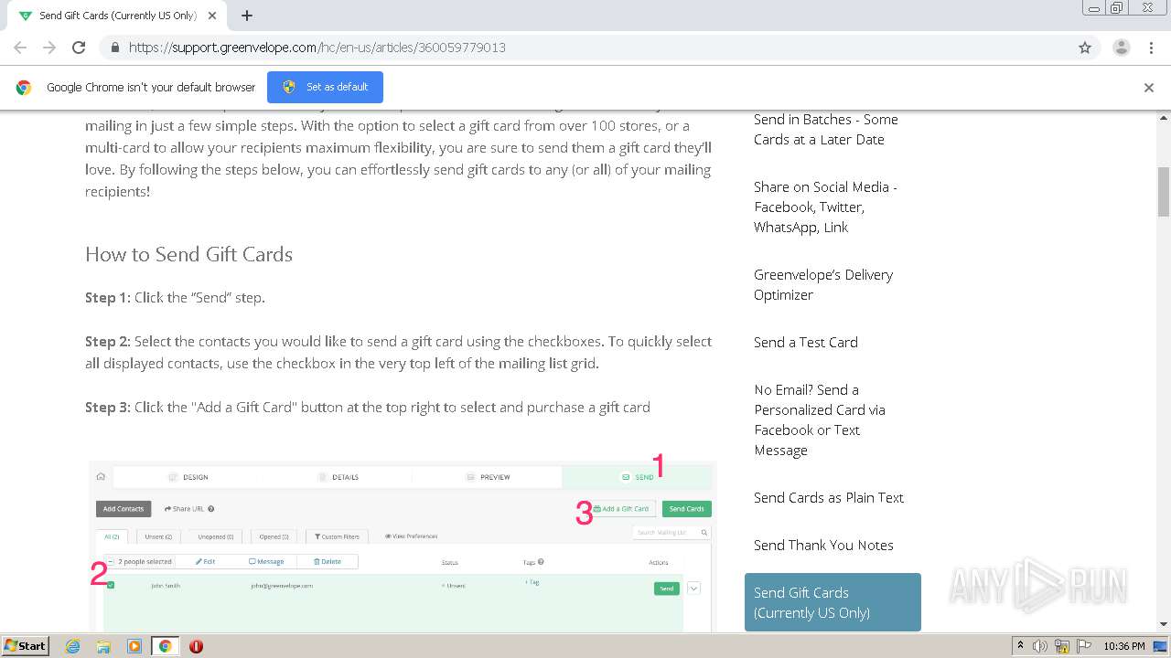The width and height of the screenshot is (1171, 658).
Task: Close the Send Gift Cards tab
Action: 212,16
